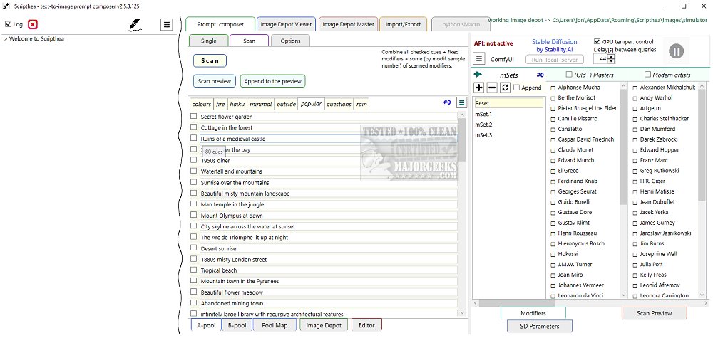Remove mSet with the minus icon
Image resolution: width=713 pixels, height=338 pixels.
pyautogui.click(x=492, y=88)
